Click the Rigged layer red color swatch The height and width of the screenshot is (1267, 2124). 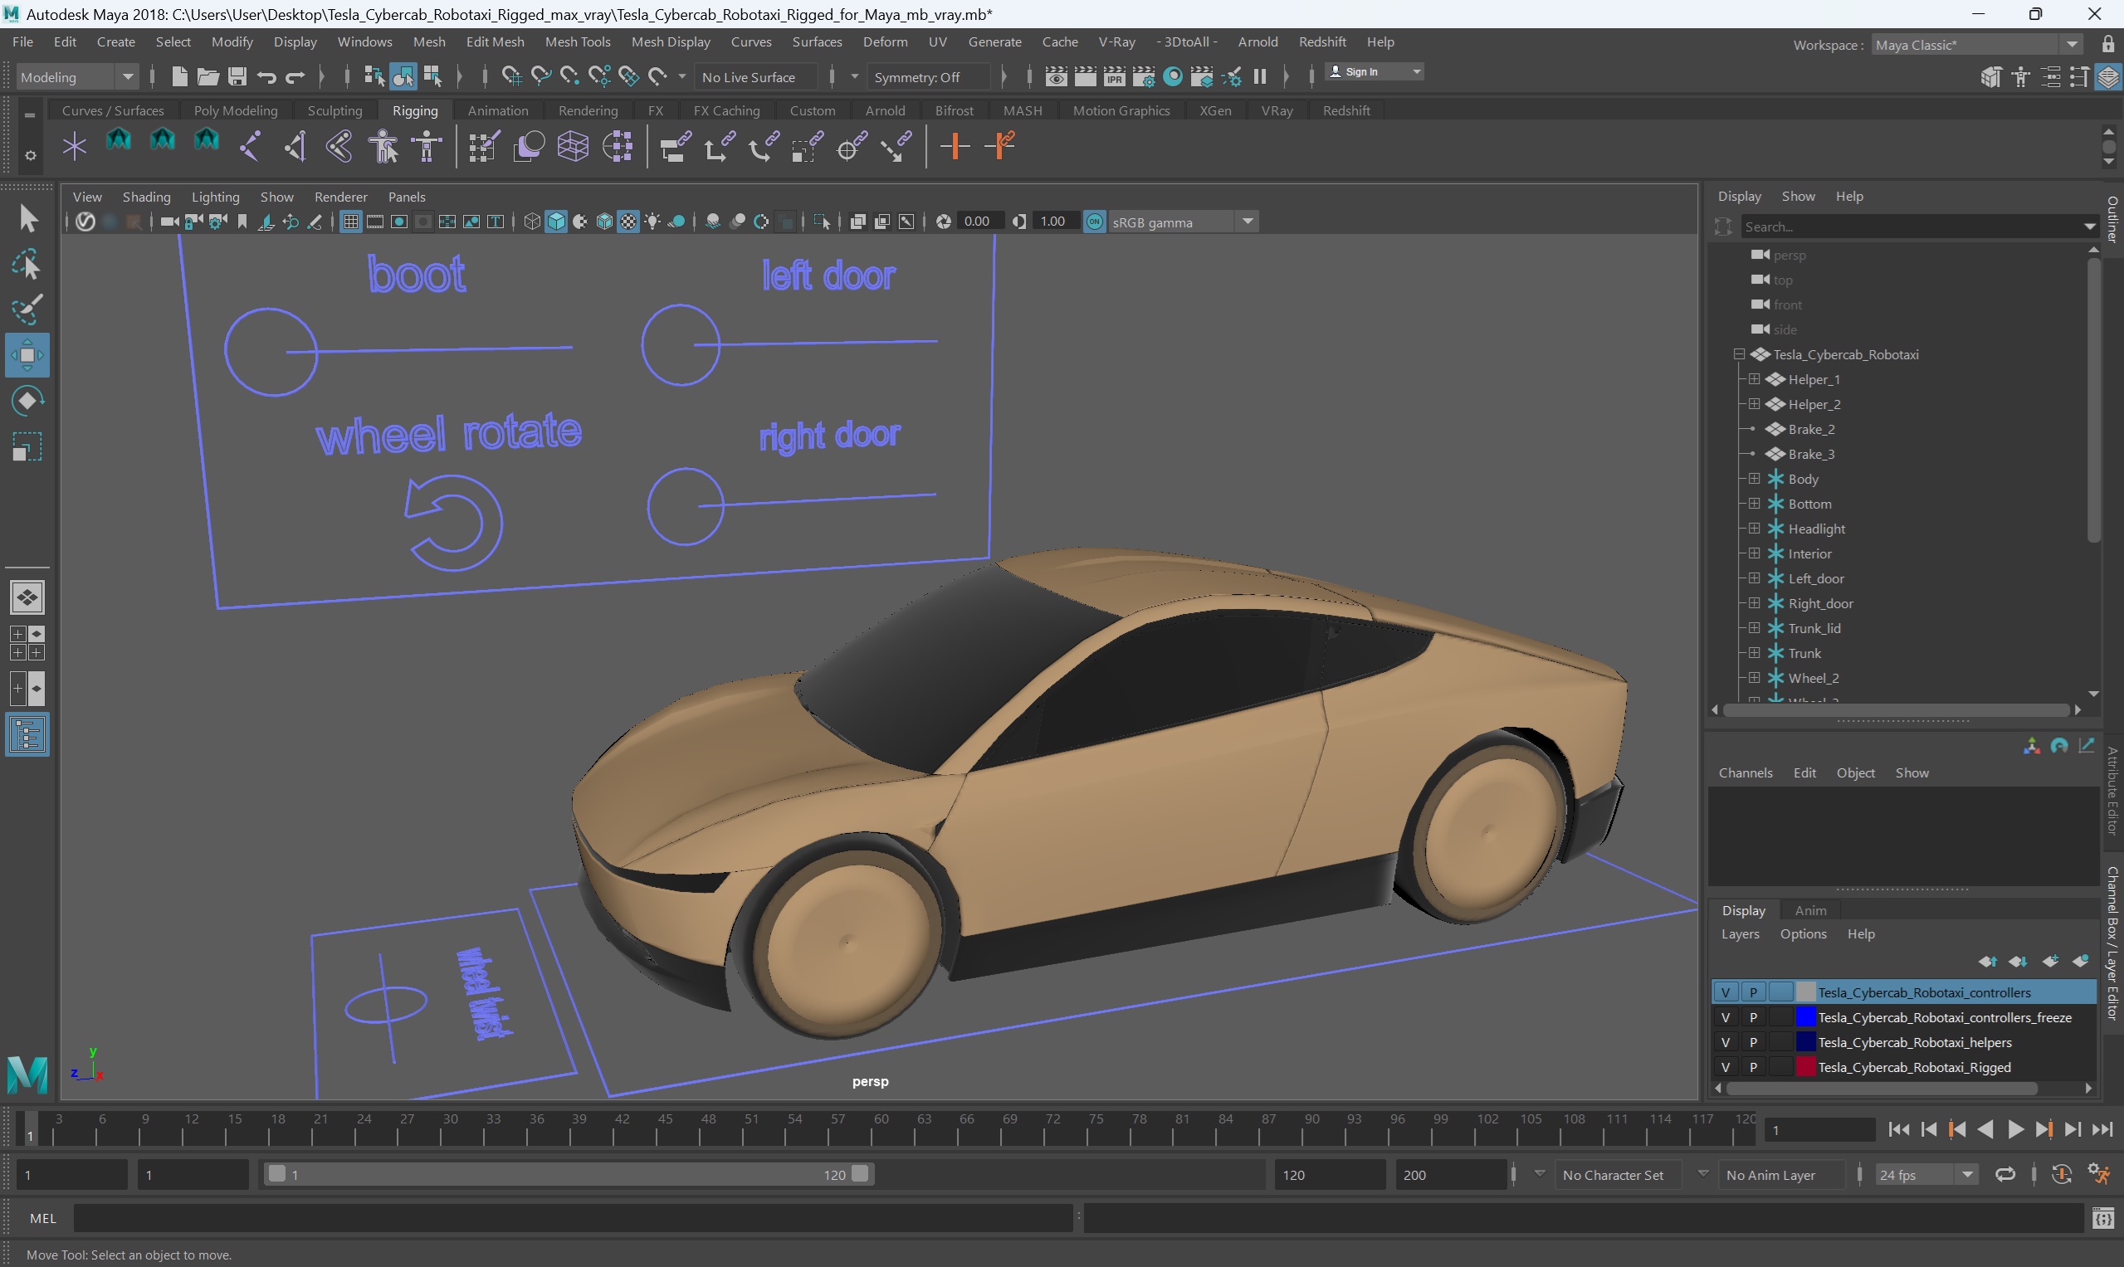tap(1804, 1066)
